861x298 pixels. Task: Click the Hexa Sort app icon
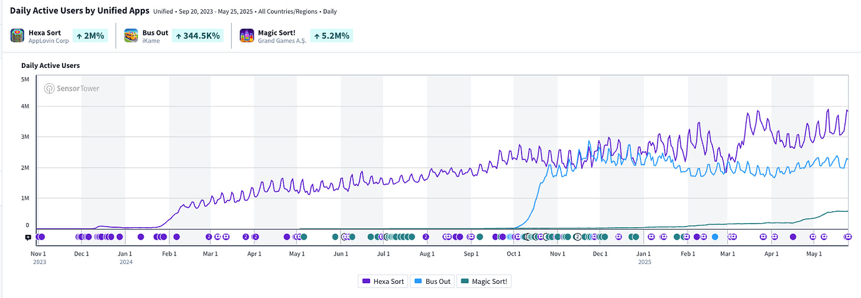[17, 35]
